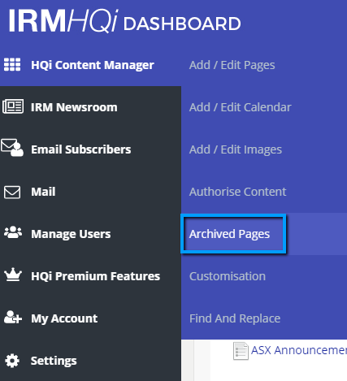
Task: Click the IRM Newsroom newspaper icon
Action: (13, 106)
